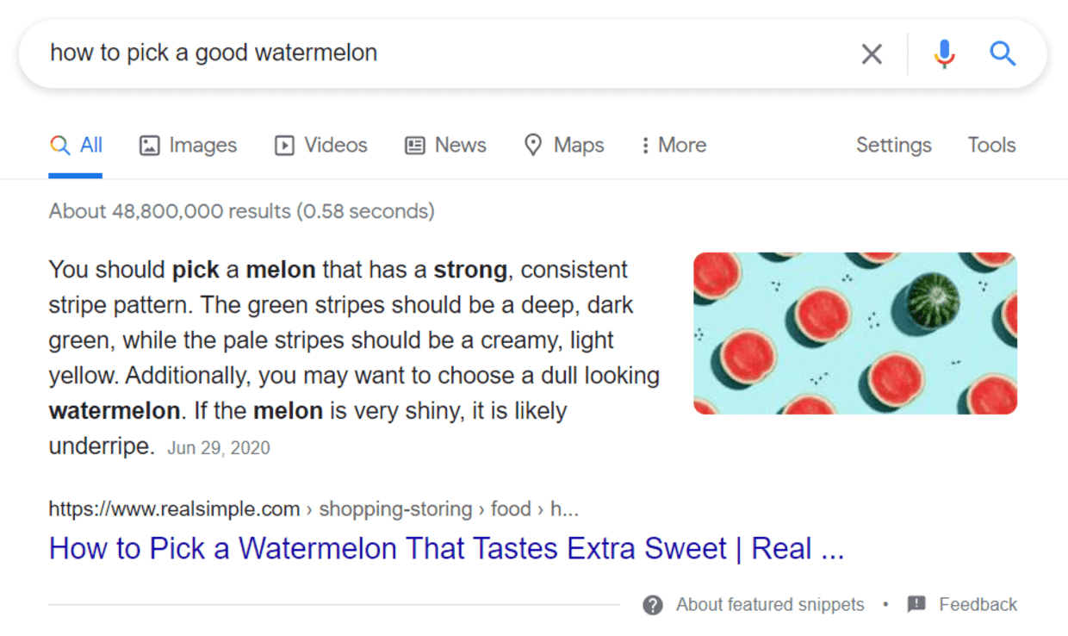Select the Images search icon

[148, 145]
